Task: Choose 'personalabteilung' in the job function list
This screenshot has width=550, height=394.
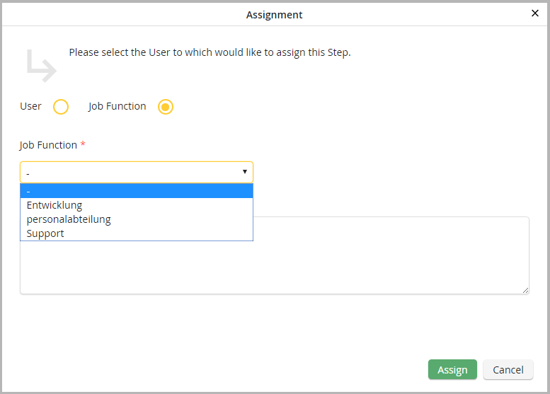Action: pyautogui.click(x=69, y=219)
